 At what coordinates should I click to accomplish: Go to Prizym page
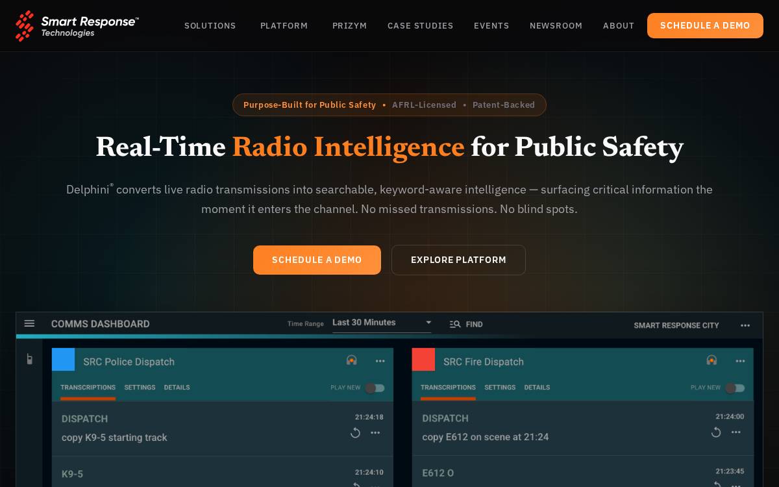point(350,26)
